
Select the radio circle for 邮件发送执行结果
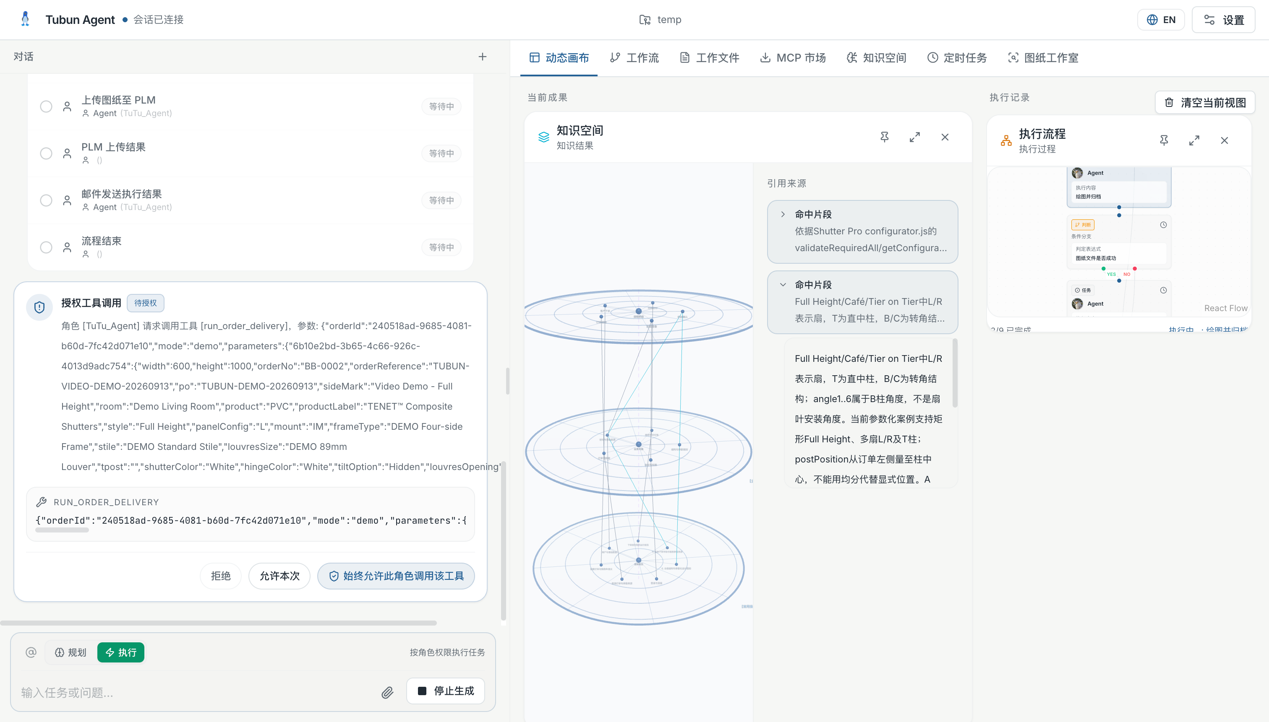point(46,200)
